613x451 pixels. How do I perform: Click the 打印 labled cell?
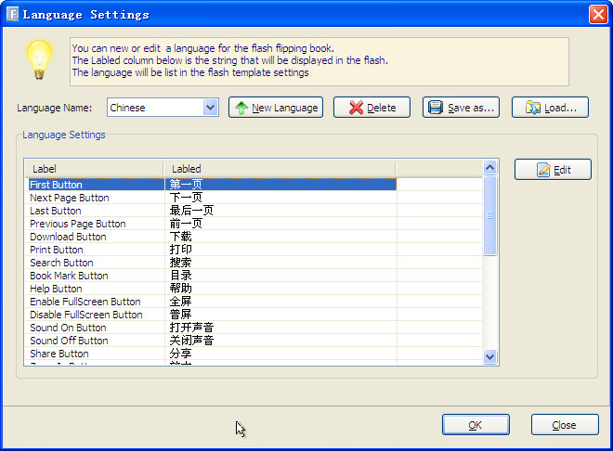[280, 249]
